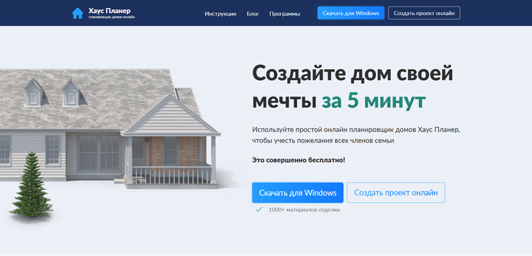The height and width of the screenshot is (256, 532).
Task: Click the blue house logo icon
Action: pyautogui.click(x=78, y=13)
